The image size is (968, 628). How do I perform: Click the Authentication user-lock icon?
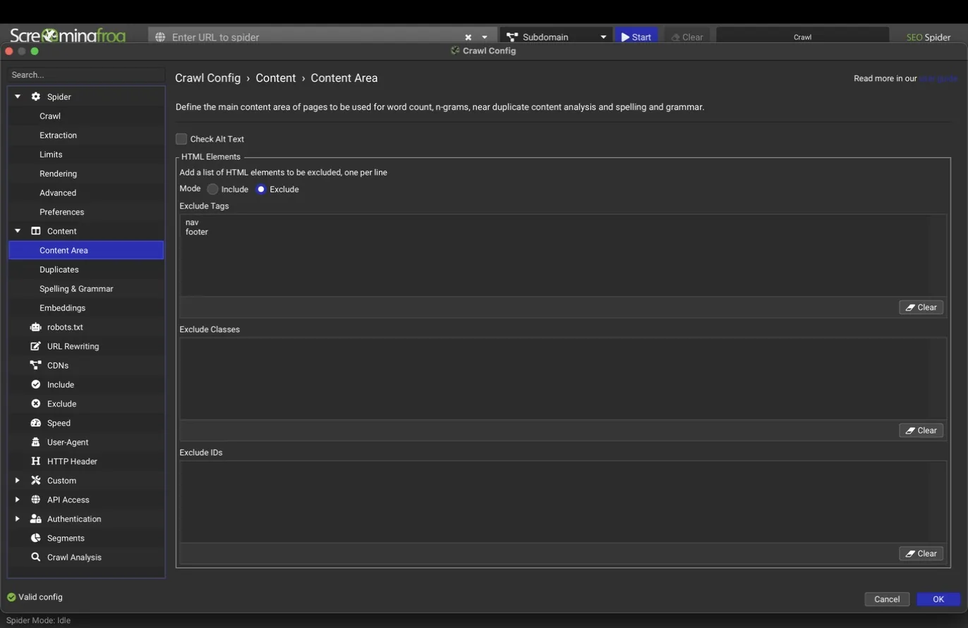(x=36, y=519)
